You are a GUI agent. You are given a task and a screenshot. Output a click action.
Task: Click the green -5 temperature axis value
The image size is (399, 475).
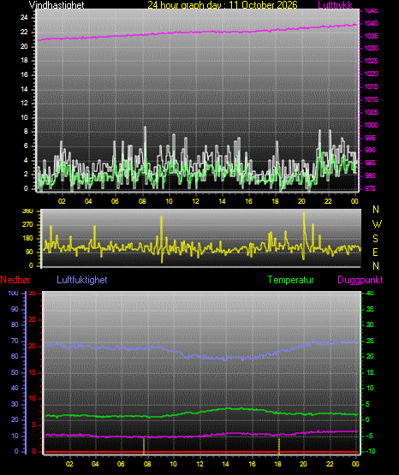[x=369, y=436]
